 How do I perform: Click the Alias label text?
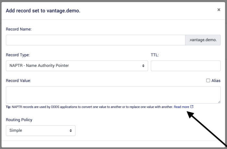(216, 81)
